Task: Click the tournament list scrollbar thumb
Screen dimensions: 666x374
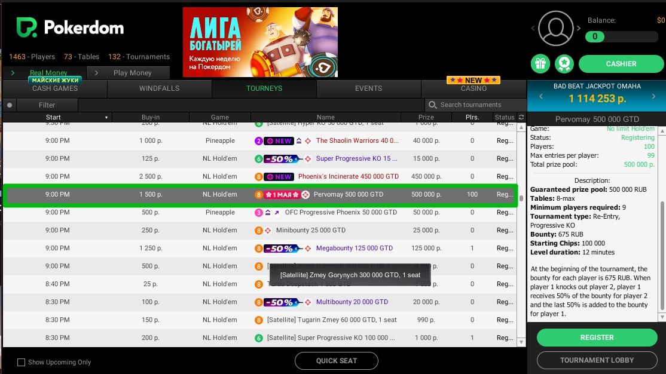Action: point(521,198)
